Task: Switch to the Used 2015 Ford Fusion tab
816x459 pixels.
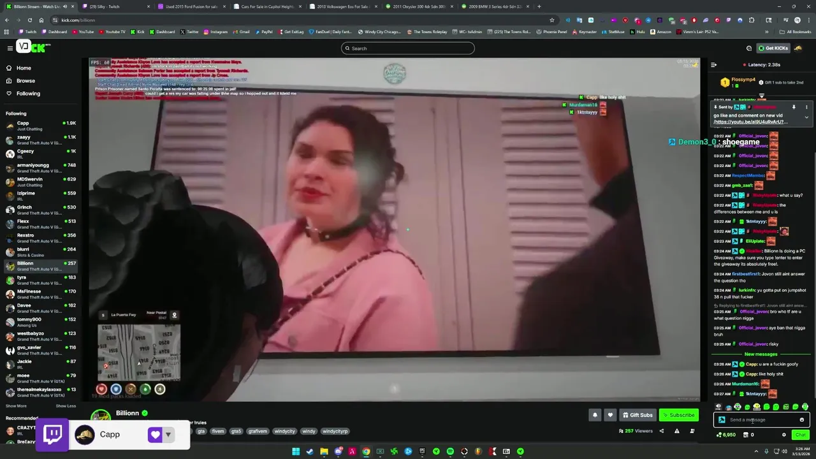Action: pyautogui.click(x=193, y=6)
